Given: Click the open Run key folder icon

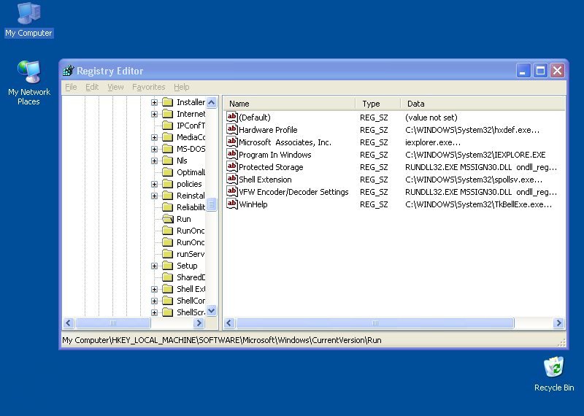Looking at the screenshot, I should click(168, 219).
